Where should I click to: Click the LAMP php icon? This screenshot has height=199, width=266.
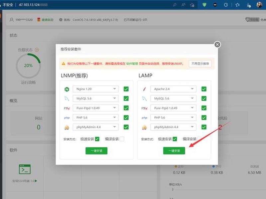pyautogui.click(x=144, y=118)
